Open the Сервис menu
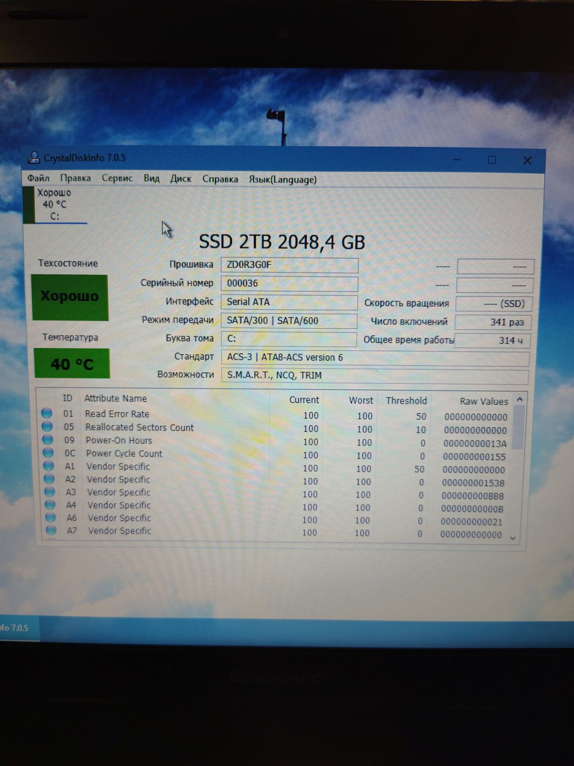 pos(117,178)
